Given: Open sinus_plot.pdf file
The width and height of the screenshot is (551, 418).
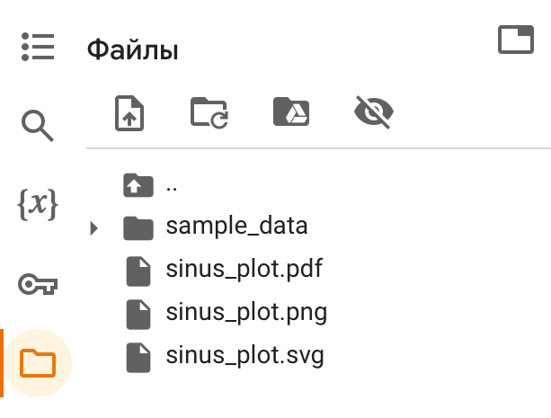Looking at the screenshot, I should [x=244, y=269].
